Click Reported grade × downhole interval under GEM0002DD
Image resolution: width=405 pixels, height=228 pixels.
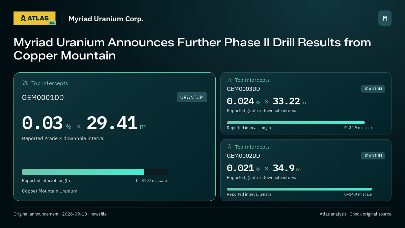click(262, 177)
